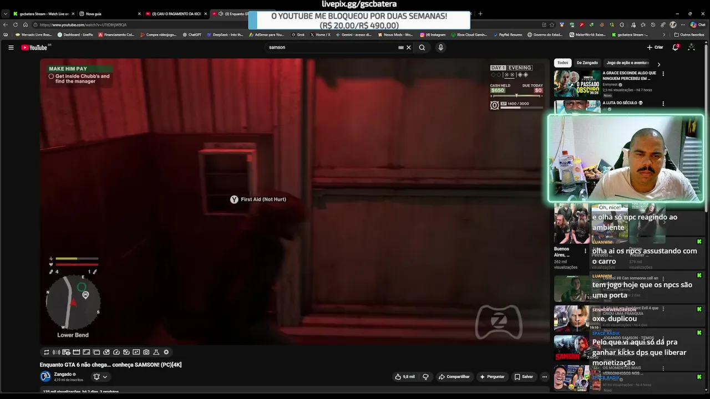Open the on-screen keyboard in search box
The height and width of the screenshot is (399, 710).
coord(400,48)
